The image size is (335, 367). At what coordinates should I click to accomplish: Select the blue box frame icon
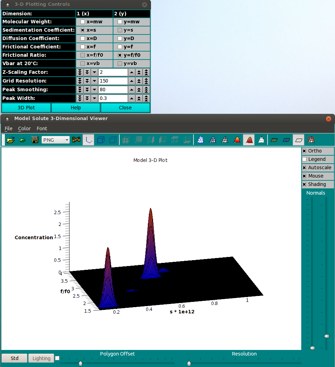tap(101, 140)
